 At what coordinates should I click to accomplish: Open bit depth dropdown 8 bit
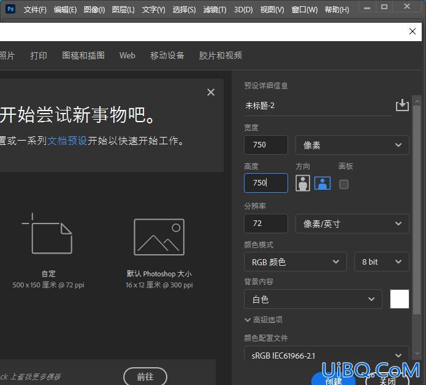tap(381, 262)
